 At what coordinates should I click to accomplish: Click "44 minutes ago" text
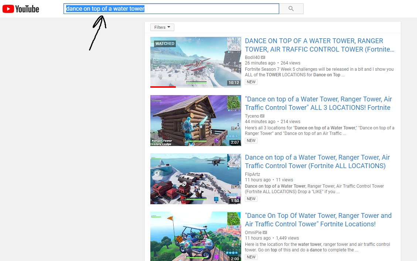point(260,122)
